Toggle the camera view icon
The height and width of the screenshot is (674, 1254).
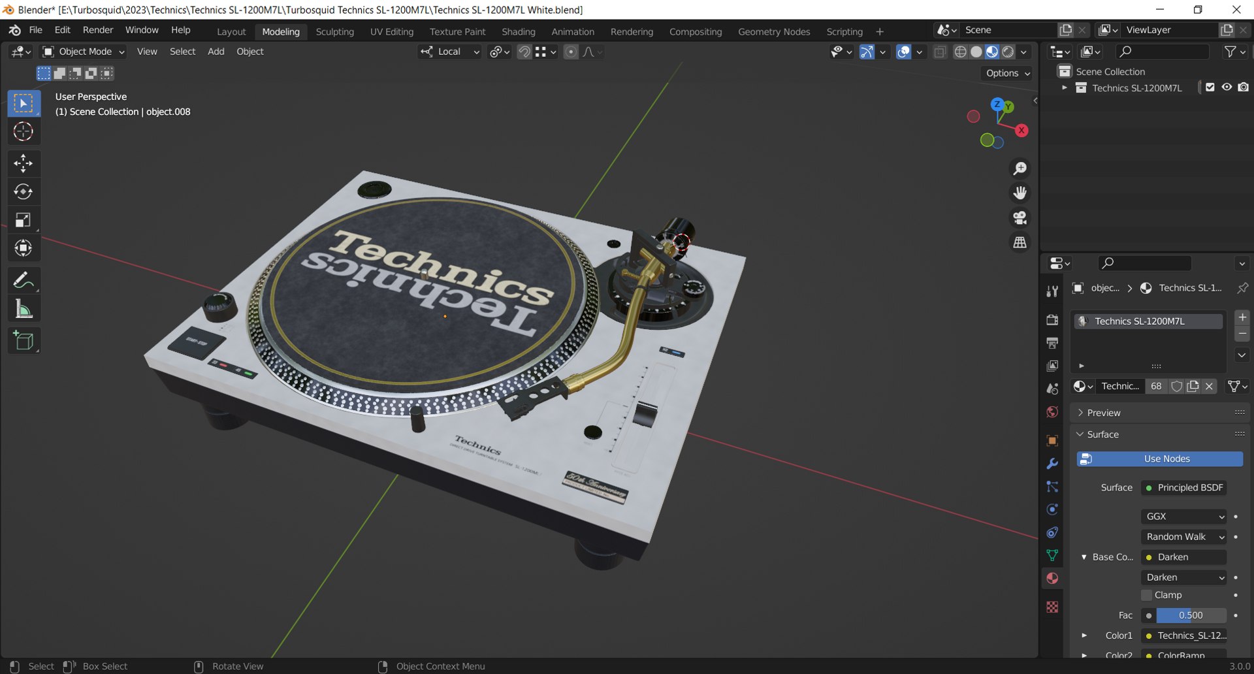pos(1020,217)
